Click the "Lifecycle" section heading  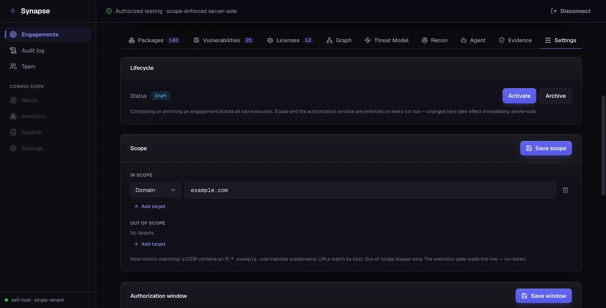142,68
